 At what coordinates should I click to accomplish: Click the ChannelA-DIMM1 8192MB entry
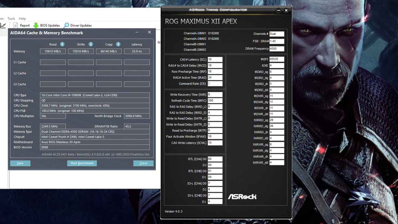click(201, 33)
